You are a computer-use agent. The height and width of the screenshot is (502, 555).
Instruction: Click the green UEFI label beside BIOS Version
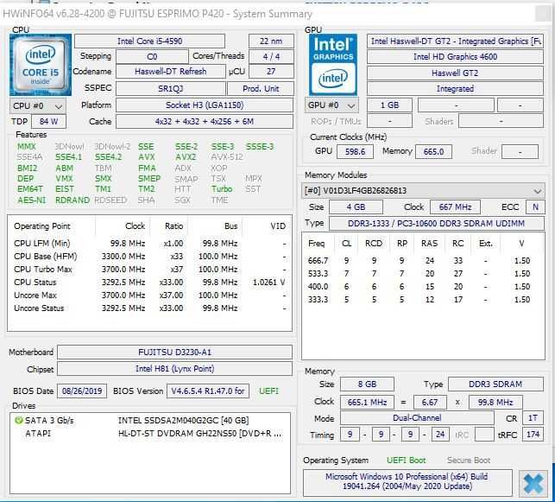point(269,391)
